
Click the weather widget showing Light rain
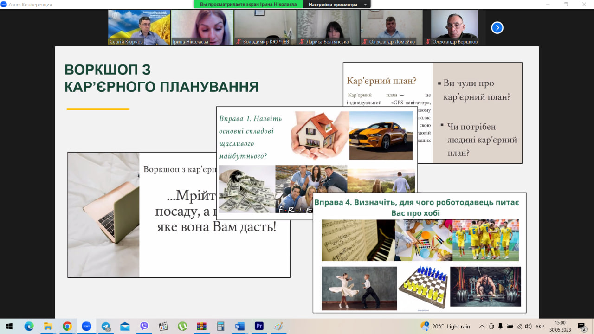click(x=445, y=327)
